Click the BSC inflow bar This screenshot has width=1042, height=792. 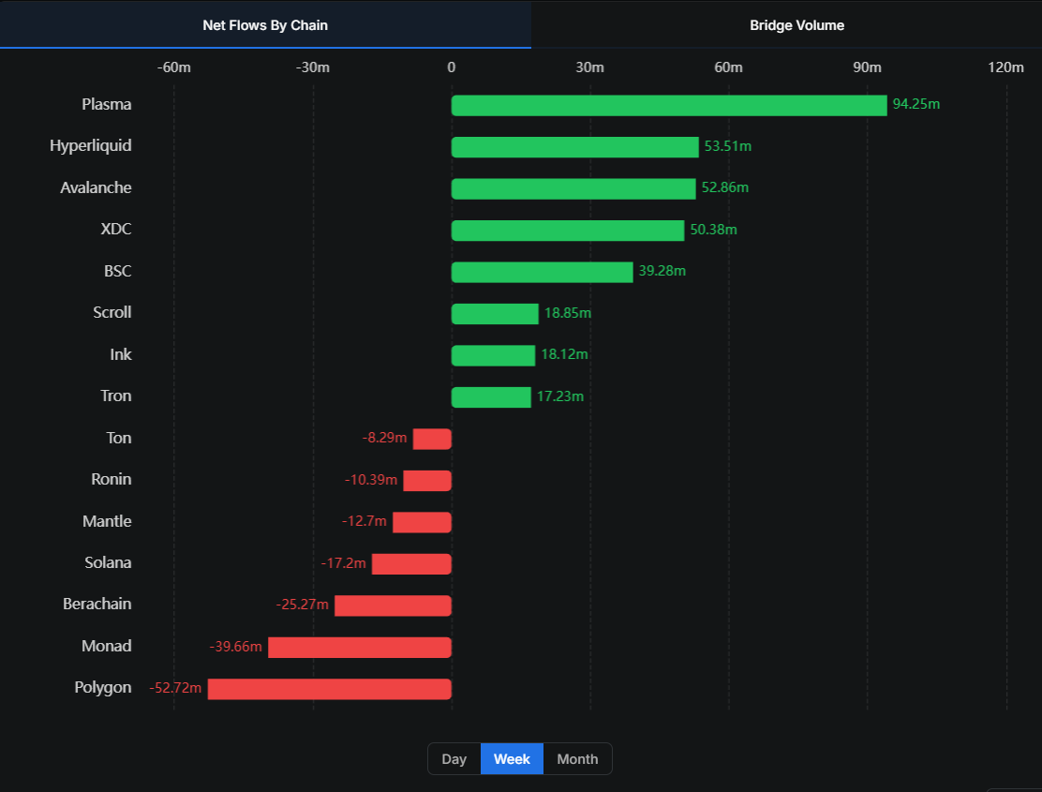(x=542, y=272)
